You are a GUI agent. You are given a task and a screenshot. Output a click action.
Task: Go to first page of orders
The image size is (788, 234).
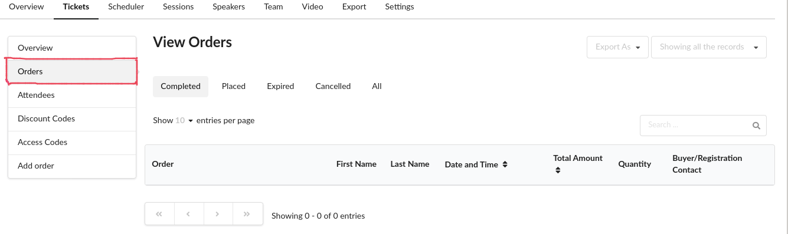pyautogui.click(x=159, y=215)
